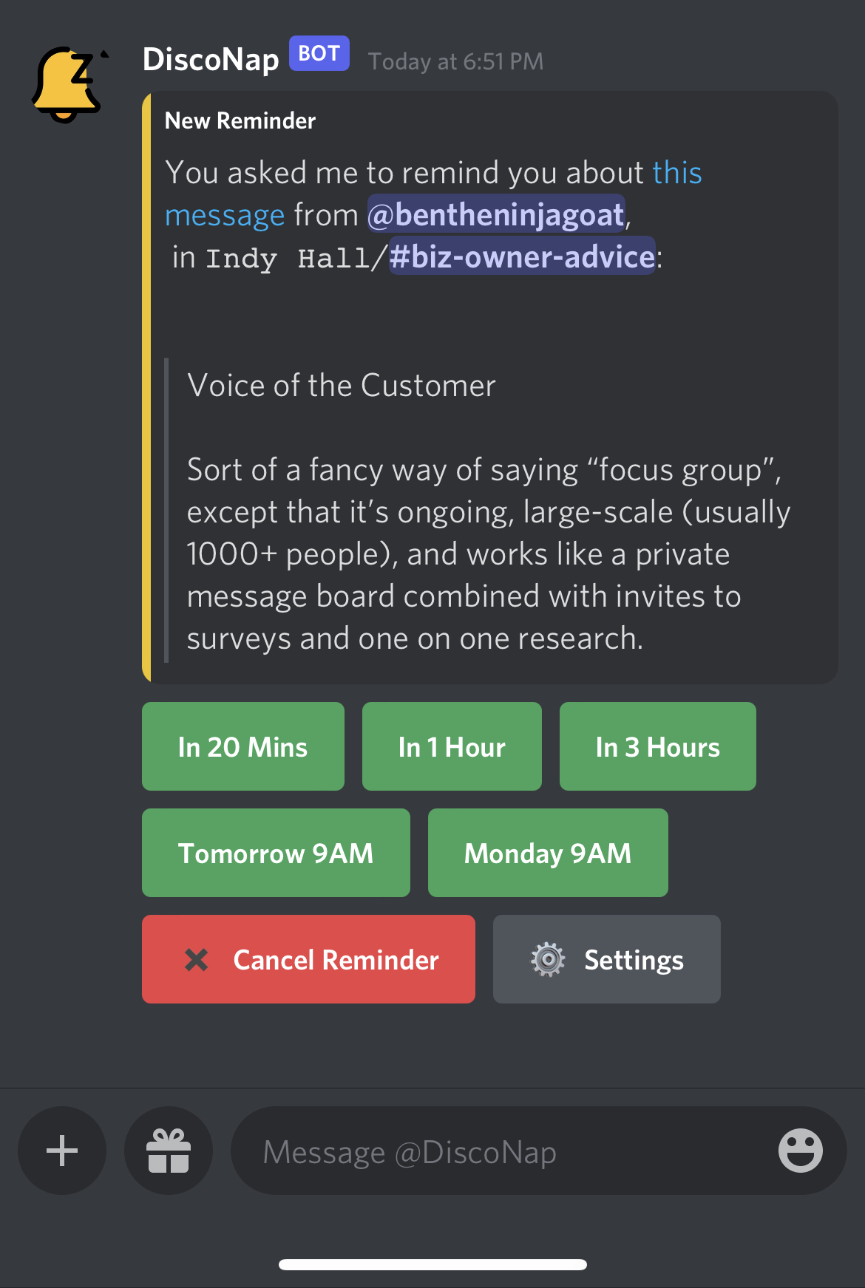The width and height of the screenshot is (865, 1288).
Task: Tap the BOT badge
Action: pos(319,54)
